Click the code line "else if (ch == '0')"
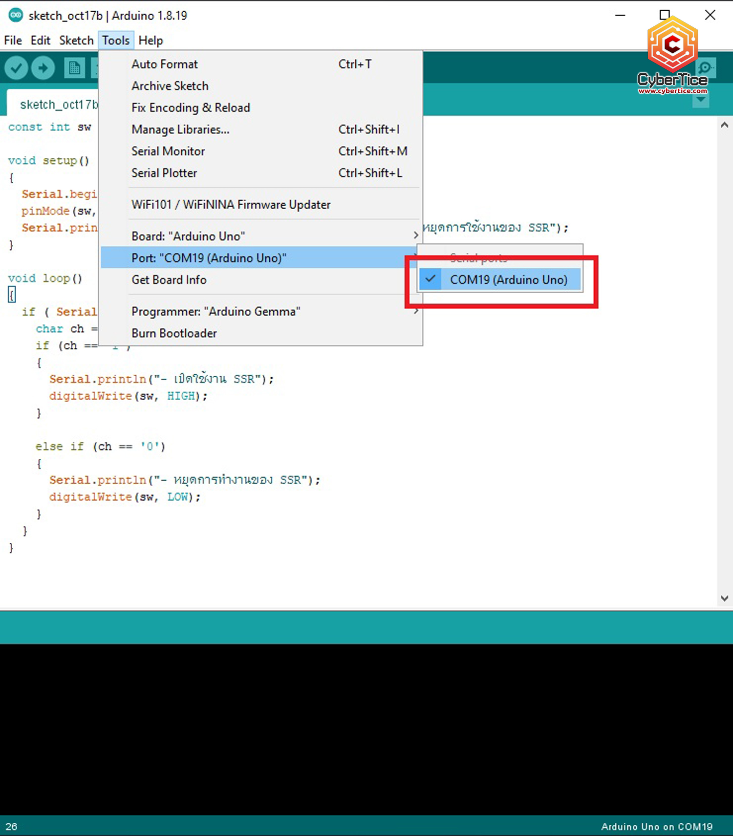 click(100, 446)
